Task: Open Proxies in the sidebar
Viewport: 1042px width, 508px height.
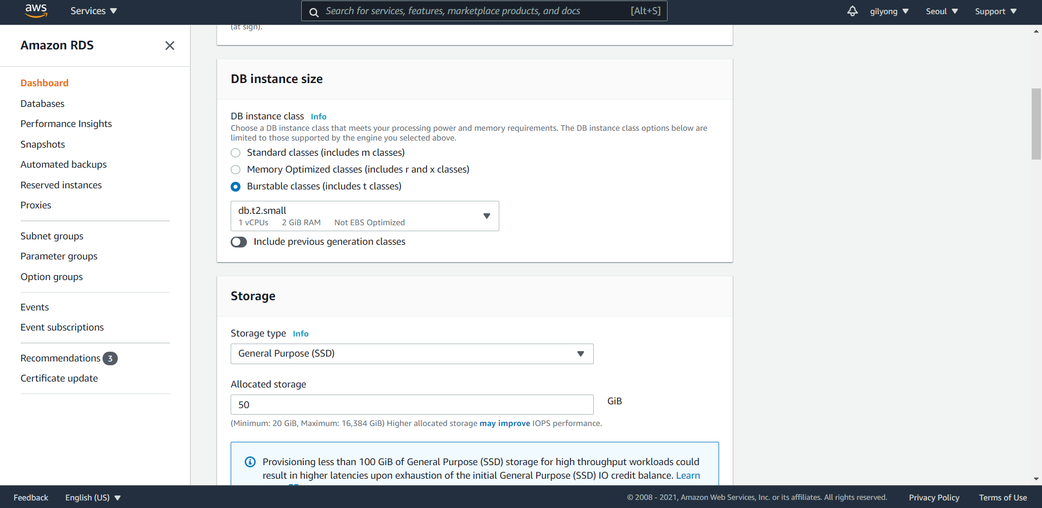Action: 36,205
